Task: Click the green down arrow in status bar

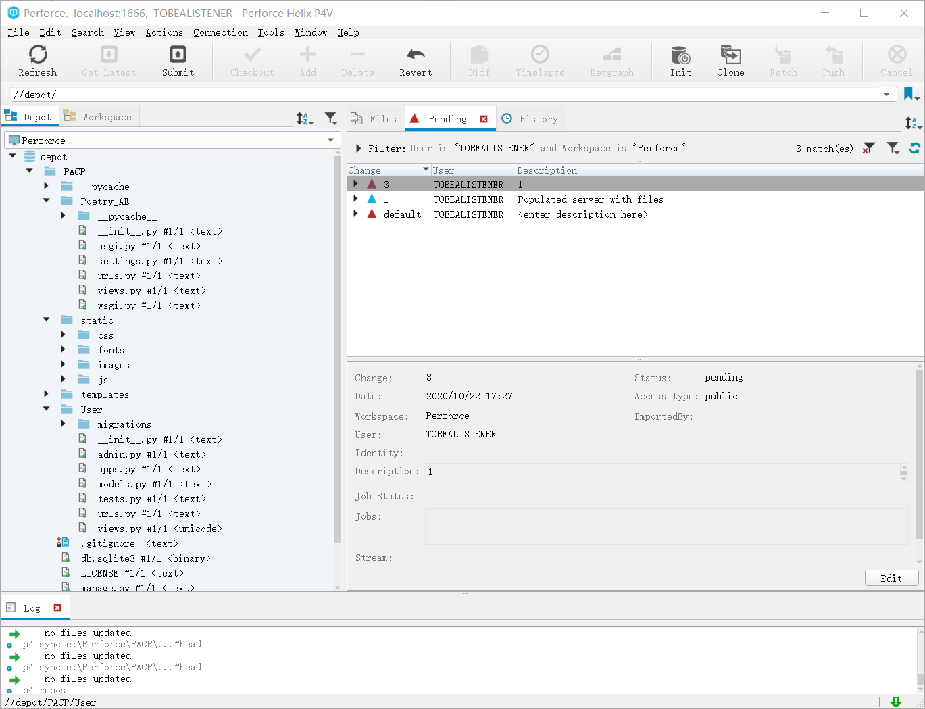Action: click(896, 702)
